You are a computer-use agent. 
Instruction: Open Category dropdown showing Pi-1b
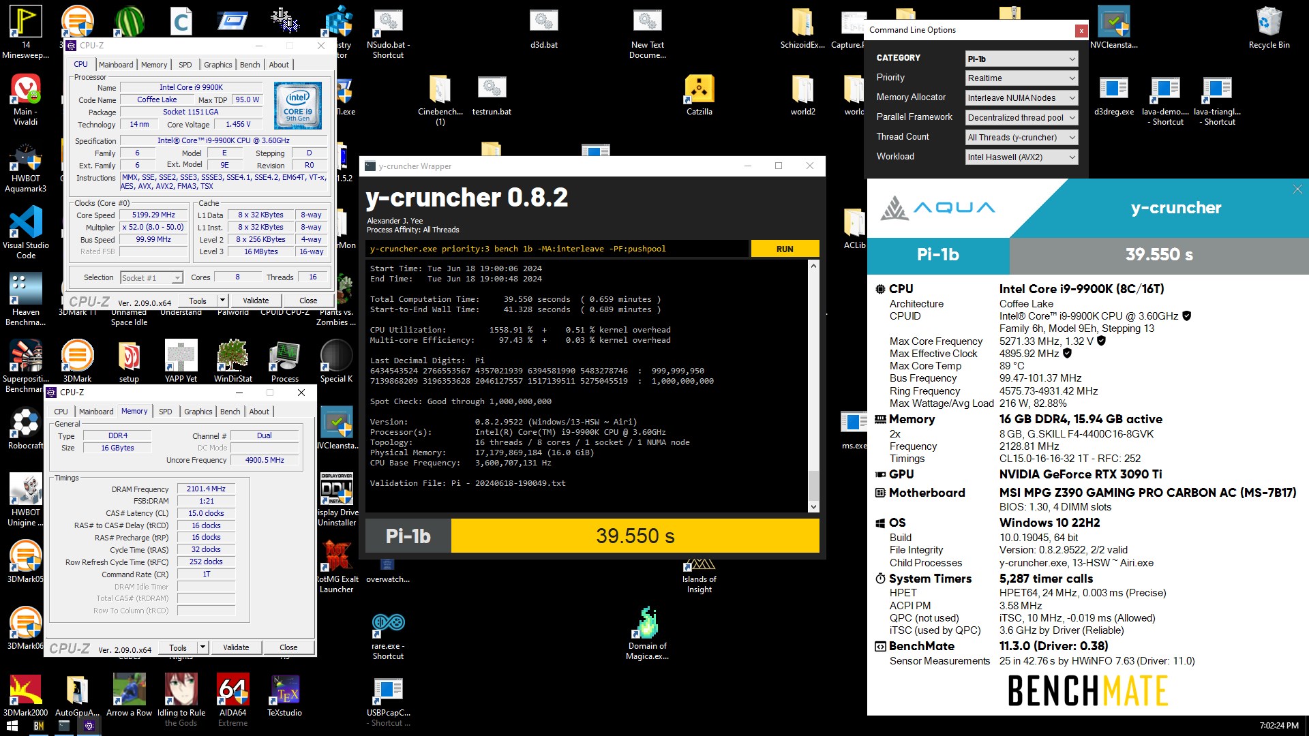[x=1021, y=59]
